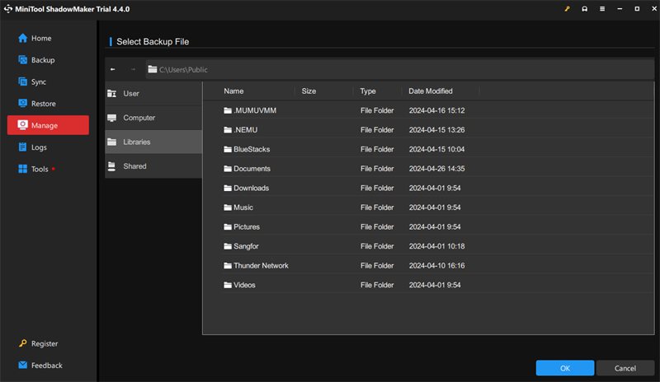Click the headset support icon
This screenshot has height=382, width=660.
point(585,9)
